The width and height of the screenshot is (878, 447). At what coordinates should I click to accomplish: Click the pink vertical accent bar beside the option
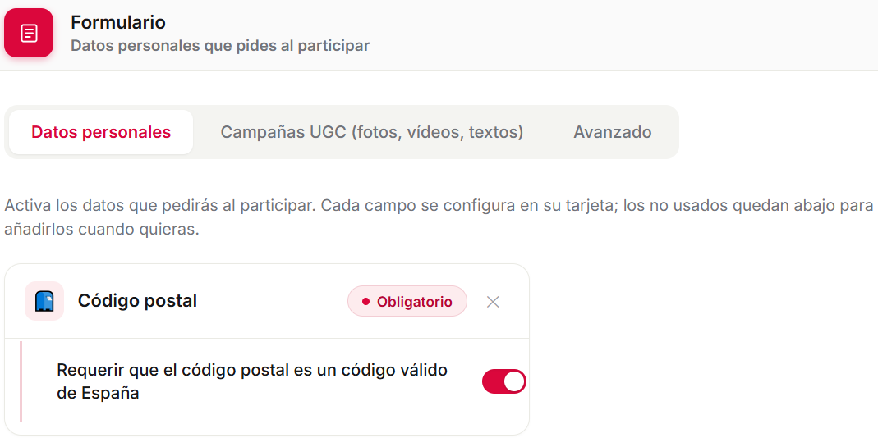click(21, 381)
